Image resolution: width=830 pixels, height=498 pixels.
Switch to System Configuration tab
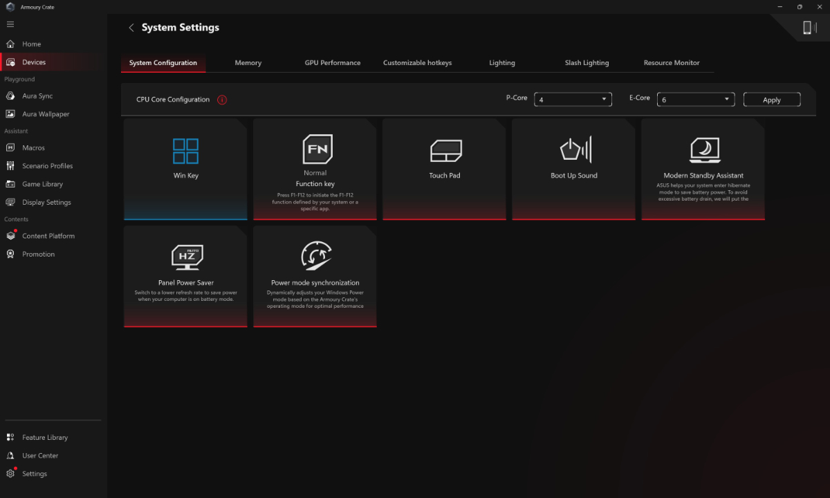point(163,63)
